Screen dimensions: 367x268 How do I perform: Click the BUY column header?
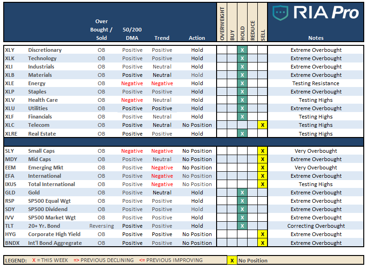(x=232, y=23)
